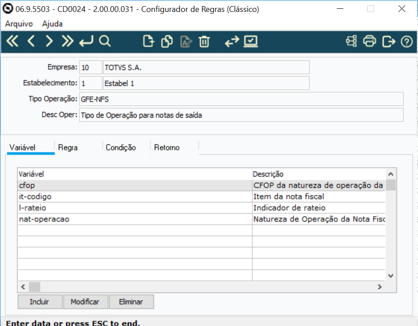The height and width of the screenshot is (326, 418).
Task: Click the Variável column header
Action: [x=135, y=174]
